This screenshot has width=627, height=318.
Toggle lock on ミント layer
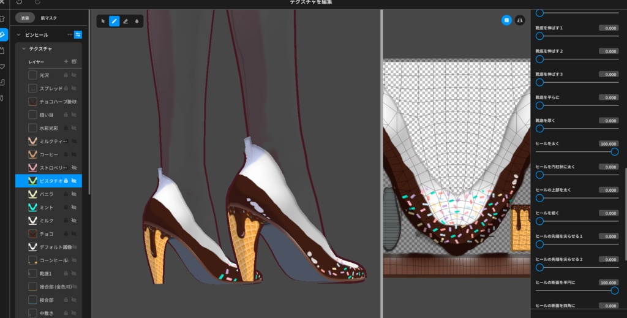point(66,207)
